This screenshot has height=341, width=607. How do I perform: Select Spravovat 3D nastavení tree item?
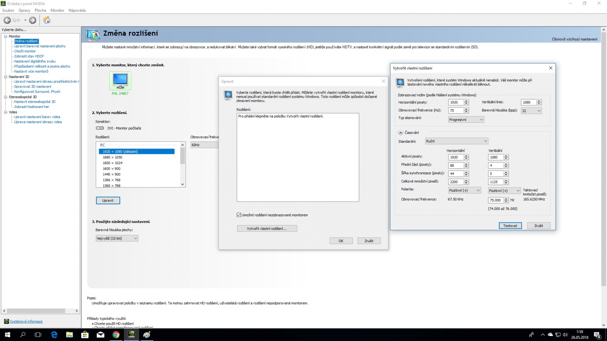pos(33,86)
